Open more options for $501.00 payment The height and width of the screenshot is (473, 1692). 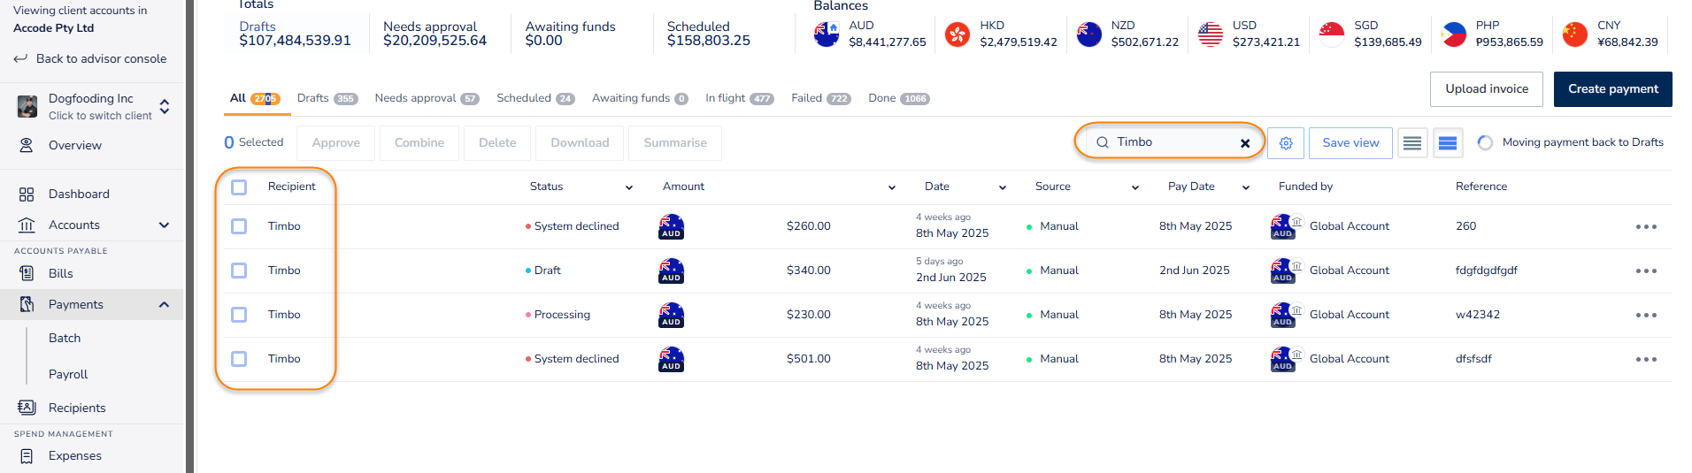(x=1645, y=360)
